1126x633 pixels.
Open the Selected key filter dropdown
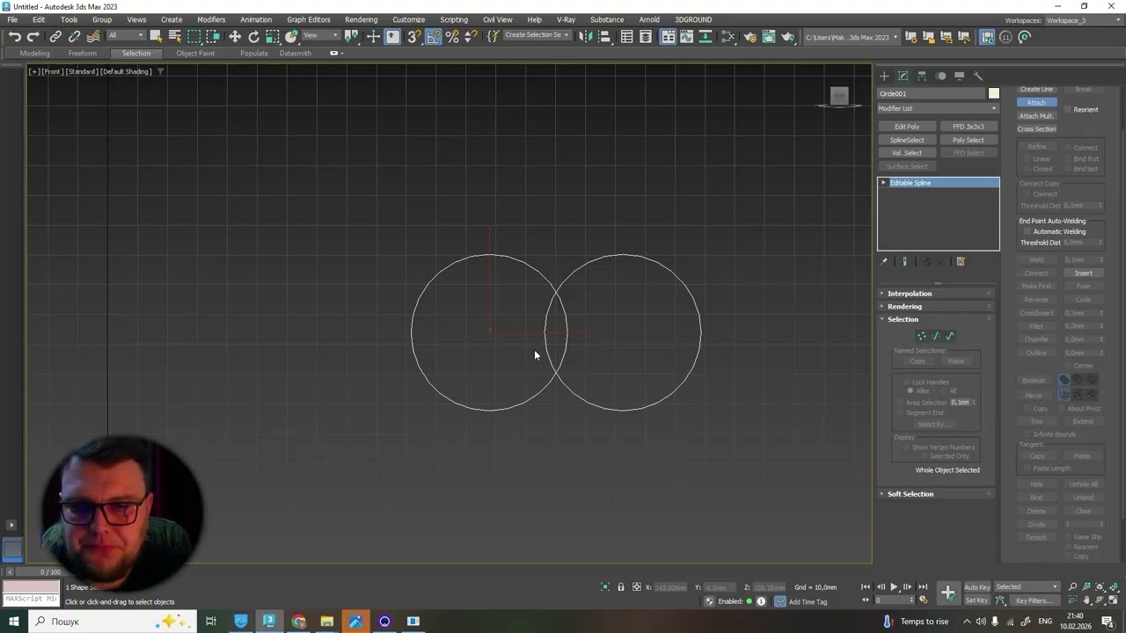[x=1027, y=587]
